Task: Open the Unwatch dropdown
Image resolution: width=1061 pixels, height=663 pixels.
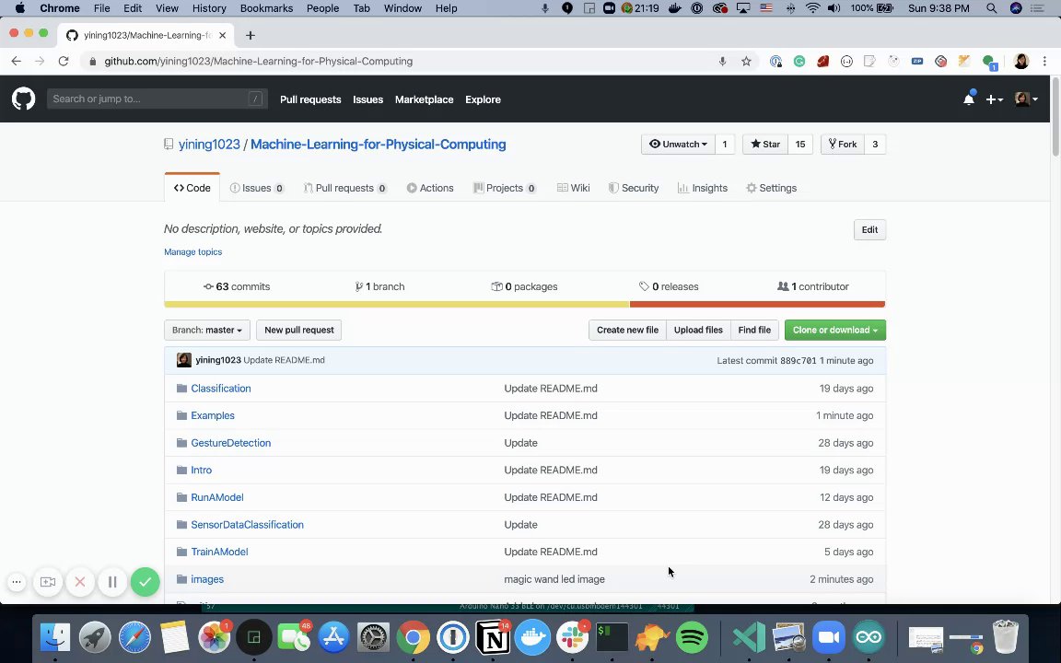Action: (678, 144)
